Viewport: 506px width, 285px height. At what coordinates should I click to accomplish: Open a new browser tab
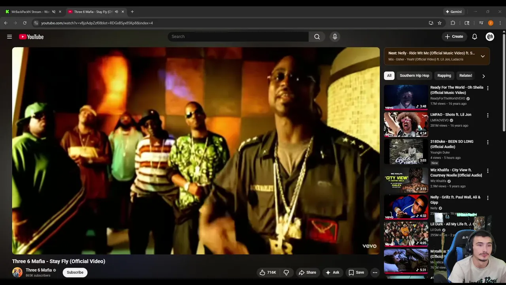pyautogui.click(x=132, y=11)
